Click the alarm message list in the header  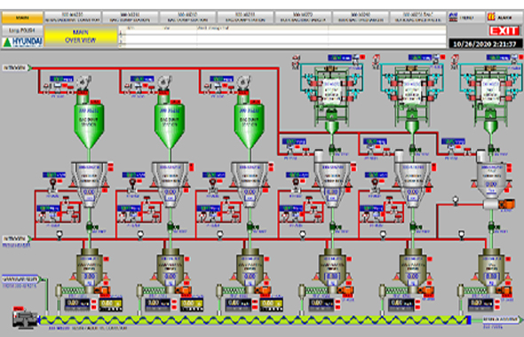click(282, 36)
